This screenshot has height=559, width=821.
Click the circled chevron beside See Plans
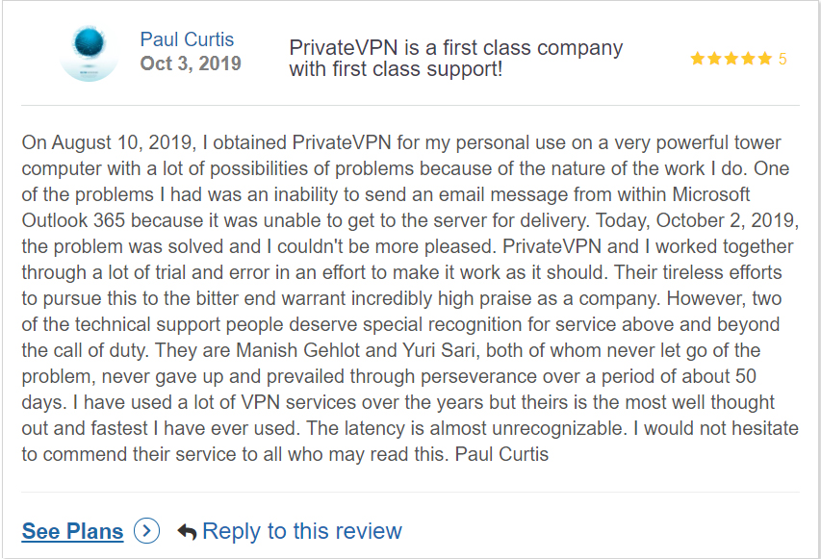click(x=146, y=531)
